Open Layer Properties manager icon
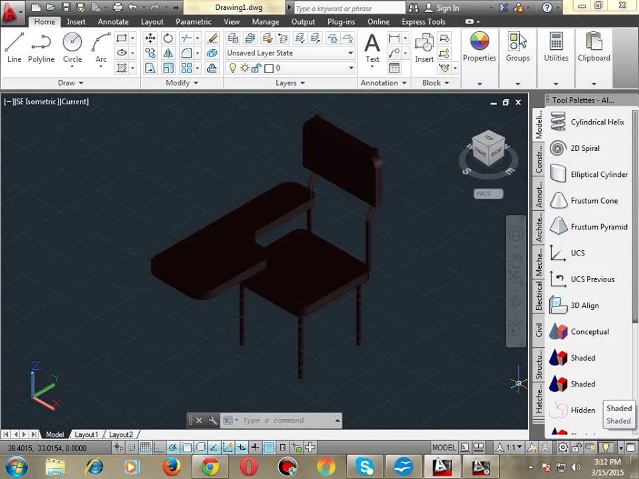This screenshot has width=639, height=479. (x=233, y=39)
